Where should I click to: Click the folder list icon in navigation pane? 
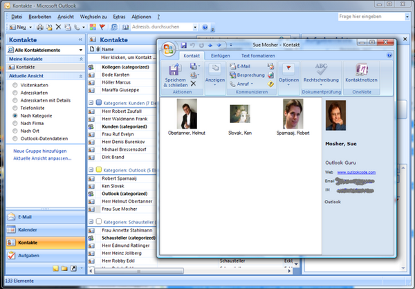coord(64,269)
